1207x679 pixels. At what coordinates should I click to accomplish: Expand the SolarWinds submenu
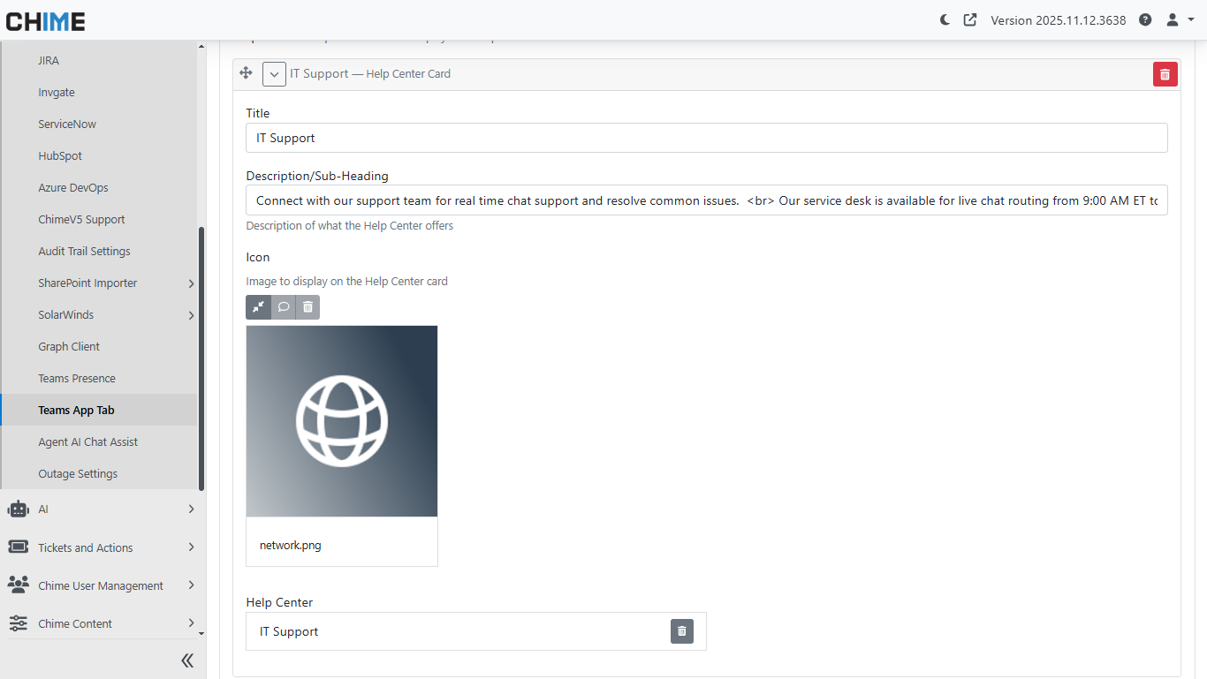pyautogui.click(x=191, y=315)
